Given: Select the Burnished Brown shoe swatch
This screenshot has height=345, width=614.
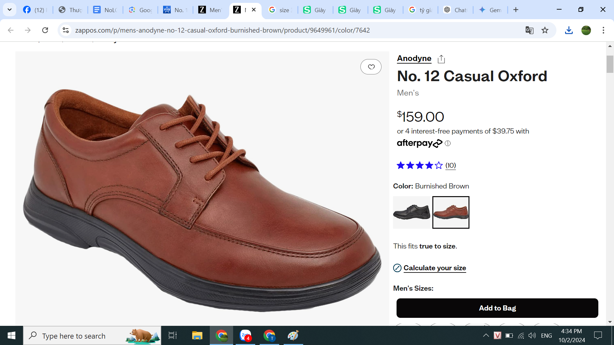Looking at the screenshot, I should tap(451, 212).
